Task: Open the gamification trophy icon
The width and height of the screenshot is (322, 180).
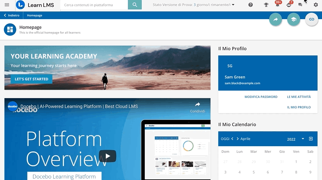Action: (266, 5)
